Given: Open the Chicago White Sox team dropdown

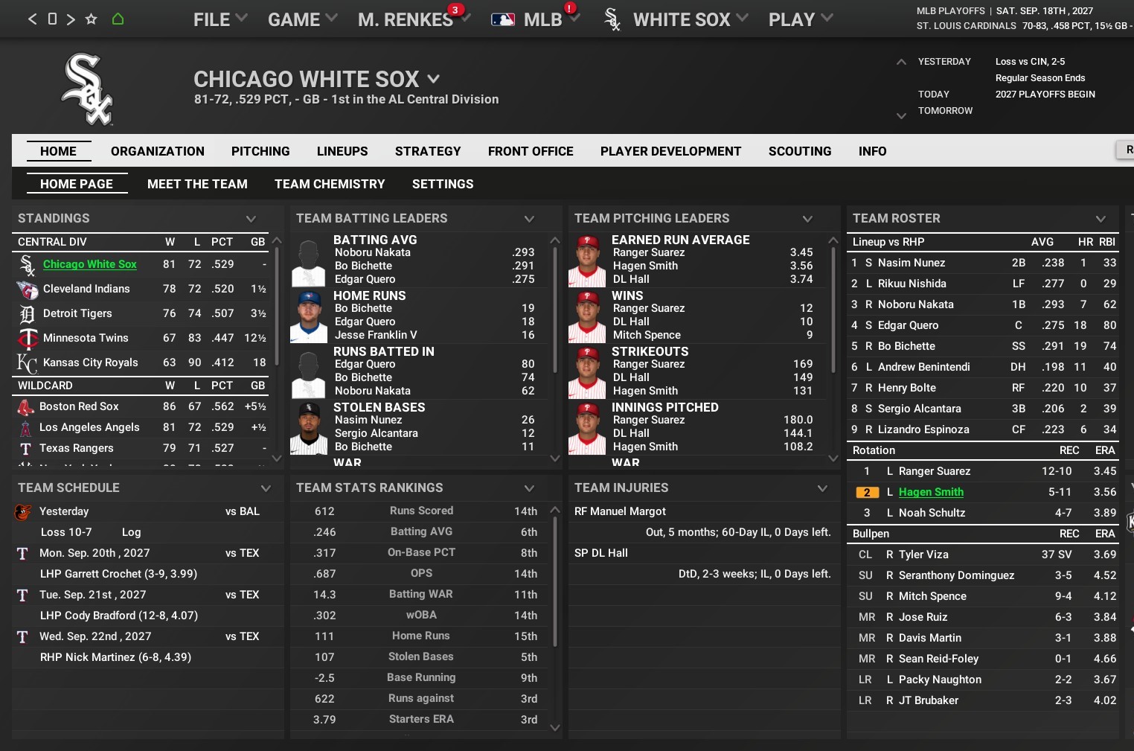Looking at the screenshot, I should click(434, 79).
